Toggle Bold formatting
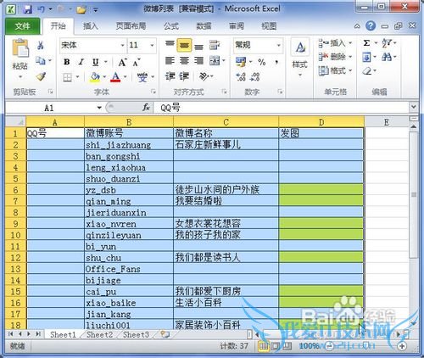This screenshot has width=424, height=358. point(67,62)
